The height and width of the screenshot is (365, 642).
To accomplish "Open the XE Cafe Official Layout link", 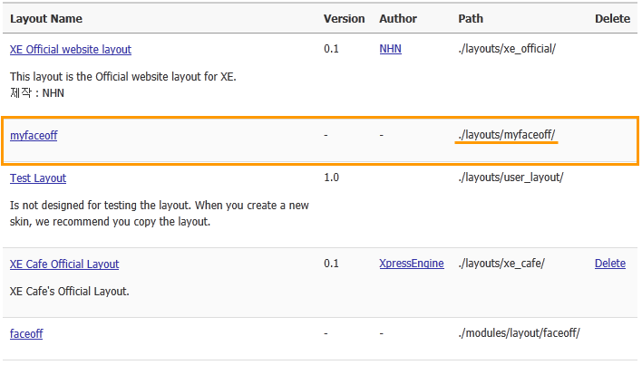I will [x=64, y=264].
